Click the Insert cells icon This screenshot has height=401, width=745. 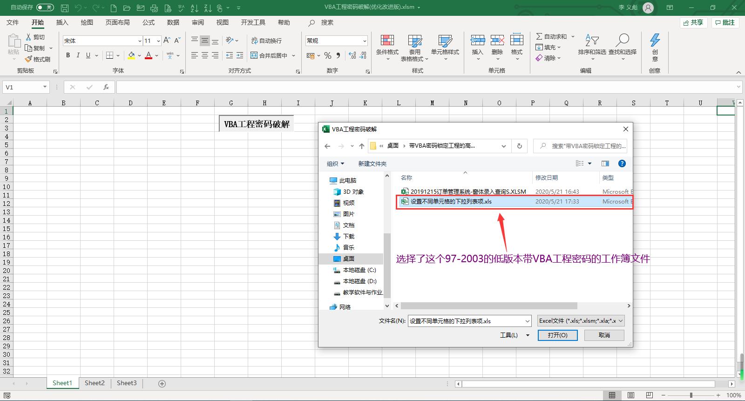[x=478, y=40]
